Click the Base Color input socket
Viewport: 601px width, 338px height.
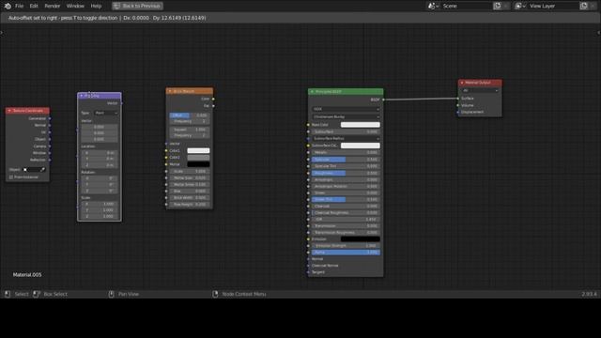point(308,125)
